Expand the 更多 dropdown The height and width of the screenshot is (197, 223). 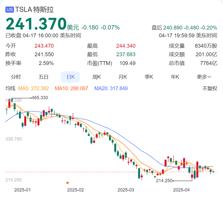coord(204,77)
